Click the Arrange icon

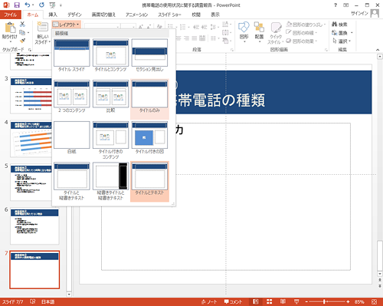259,27
